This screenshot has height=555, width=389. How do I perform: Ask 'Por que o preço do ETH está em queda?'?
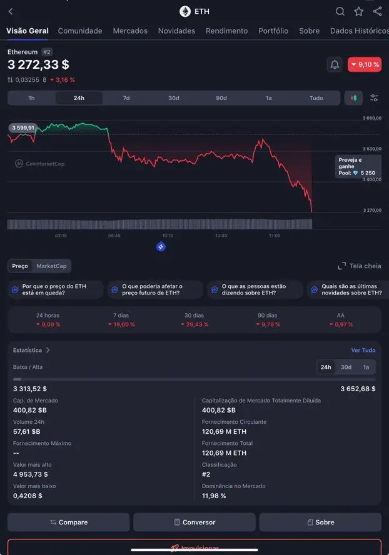56,289
